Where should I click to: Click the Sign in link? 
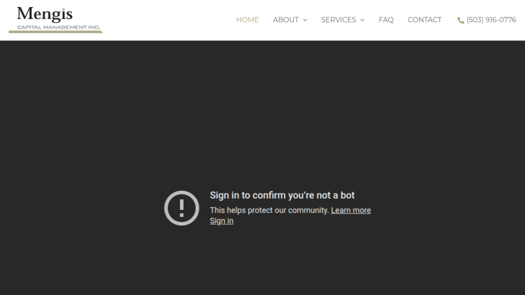pyautogui.click(x=222, y=221)
